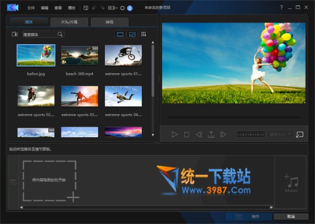The image size is (315, 224).
Task: Switch to the 媒体 tab
Action: 29,22
